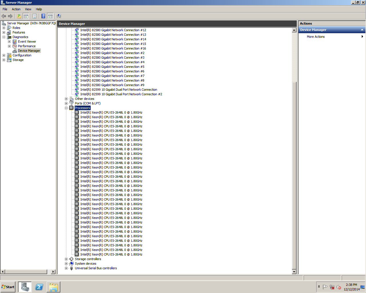Select Intel 82599 10 Gigabit Dual Port Network Connection
366x293 pixels.
click(x=119, y=90)
